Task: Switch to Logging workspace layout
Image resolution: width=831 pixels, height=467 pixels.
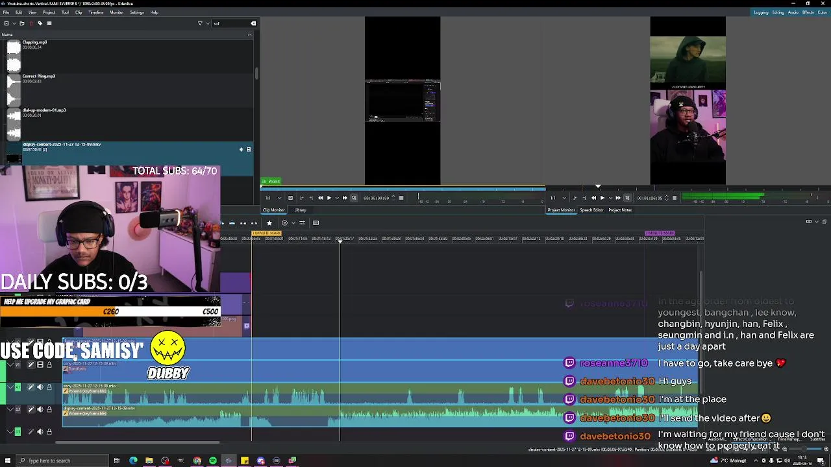Action: [x=761, y=12]
